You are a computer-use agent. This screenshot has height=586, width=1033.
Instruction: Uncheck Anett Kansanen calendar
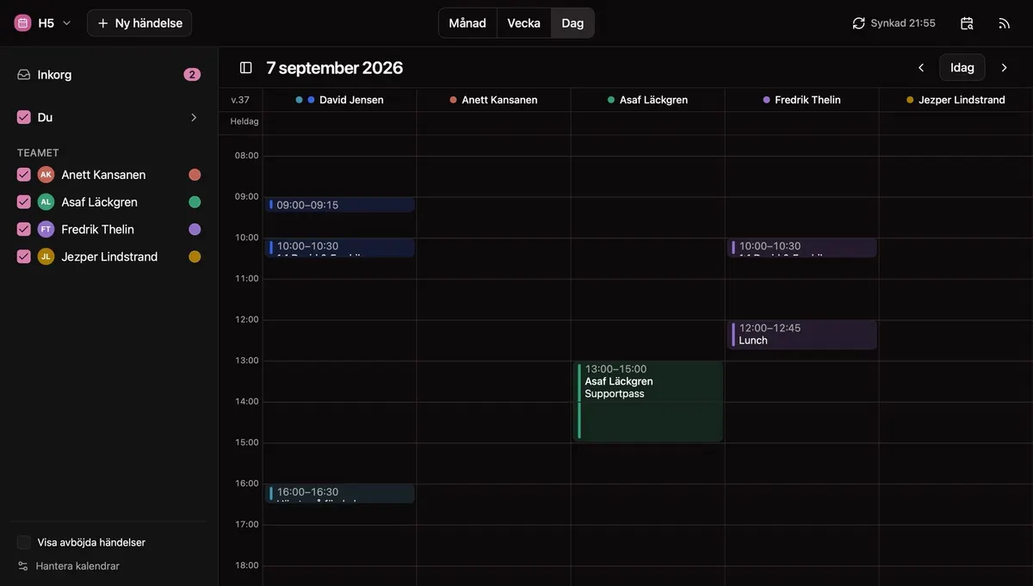tap(24, 175)
